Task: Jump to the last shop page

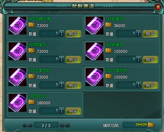Action: (68, 125)
